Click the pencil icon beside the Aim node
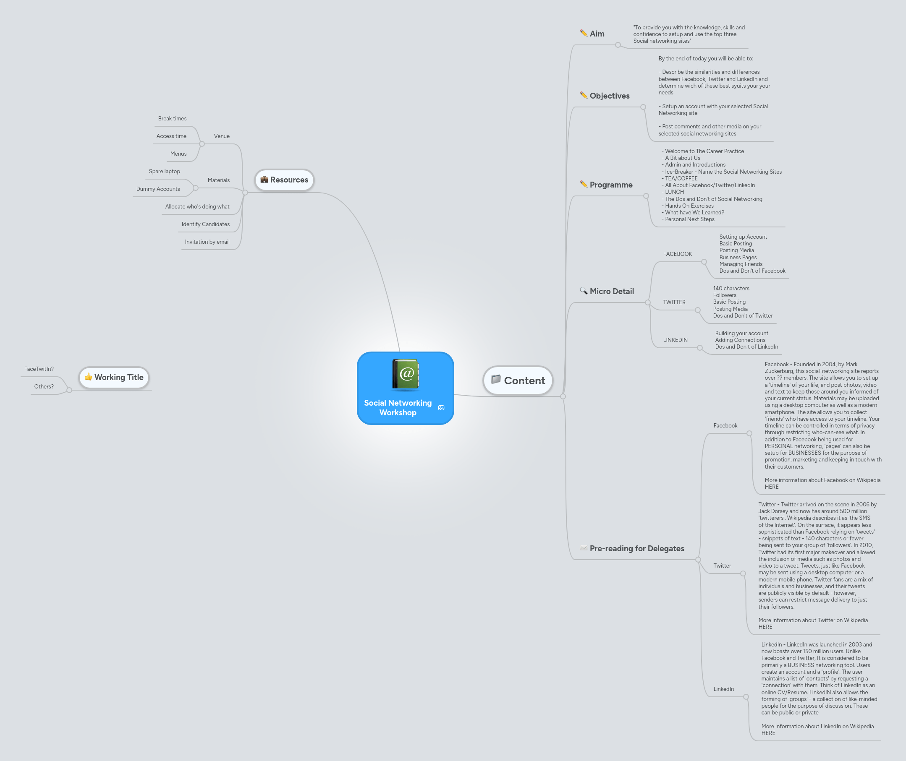 point(584,33)
